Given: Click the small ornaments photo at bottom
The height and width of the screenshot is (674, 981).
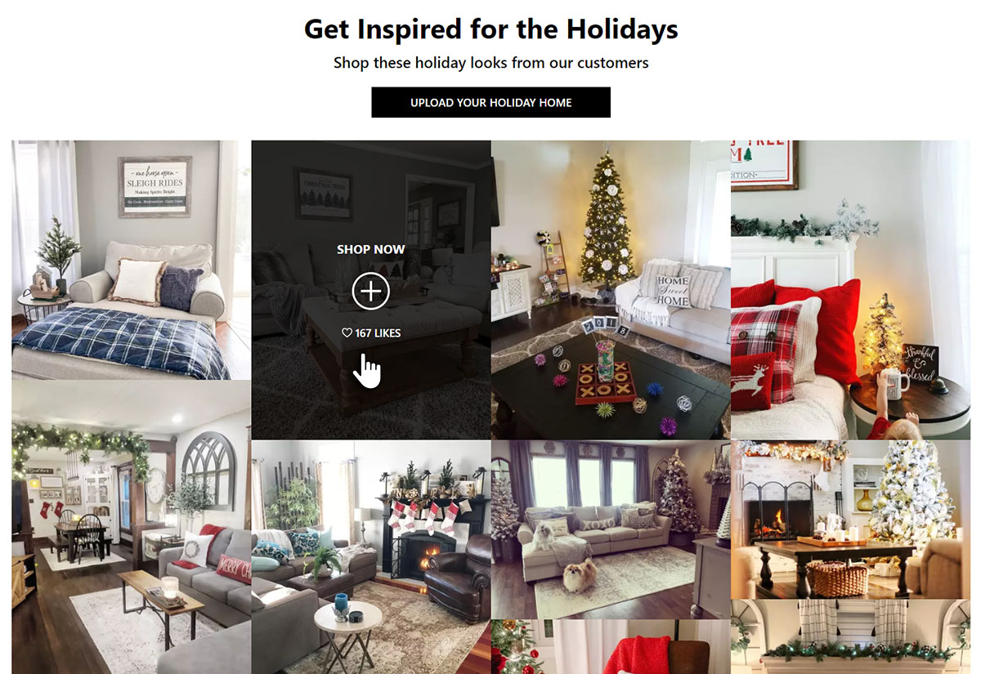Looking at the screenshot, I should point(523,647).
